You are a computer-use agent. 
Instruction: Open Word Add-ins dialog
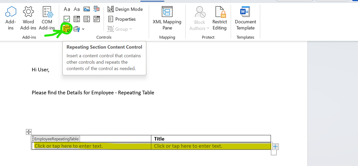(28, 18)
